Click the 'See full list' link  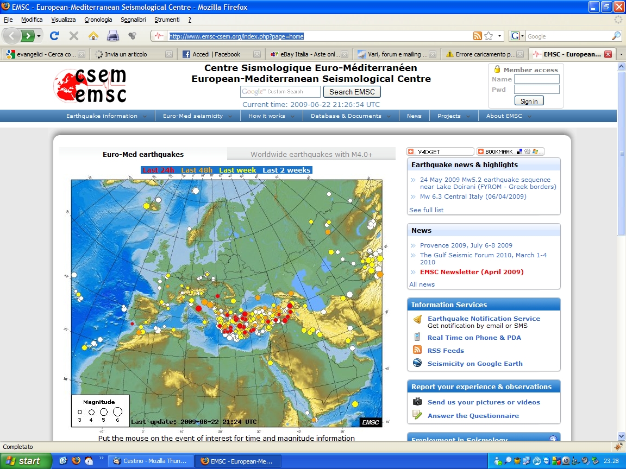pos(427,210)
